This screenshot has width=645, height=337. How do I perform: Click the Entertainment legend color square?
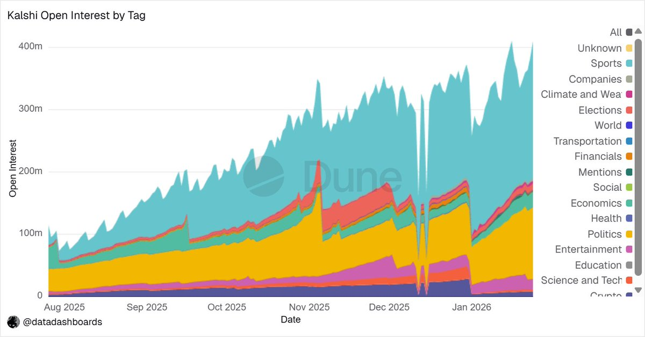(629, 249)
